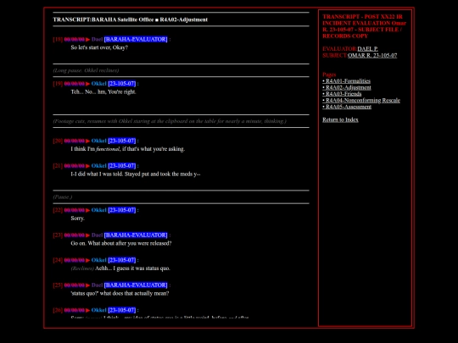Open the R4A04-Nonconforming Rescale page link
Image resolution: width=458 pixels, height=343 pixels.
click(x=361, y=100)
